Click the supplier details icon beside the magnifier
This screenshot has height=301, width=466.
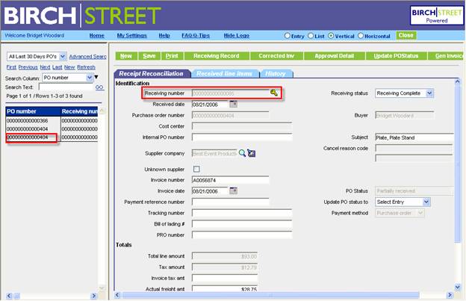(252, 153)
